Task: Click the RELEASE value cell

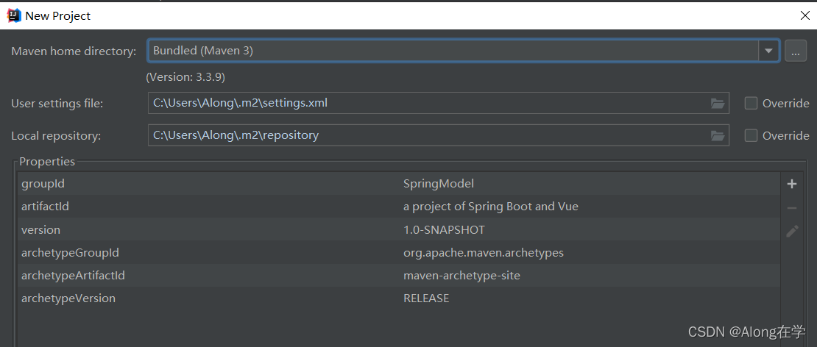Action: point(426,298)
